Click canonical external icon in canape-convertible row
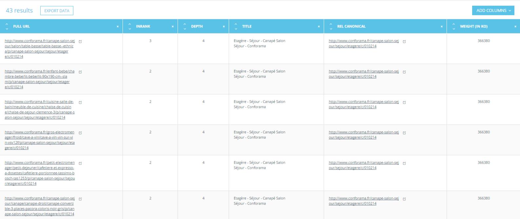 pos(404,199)
